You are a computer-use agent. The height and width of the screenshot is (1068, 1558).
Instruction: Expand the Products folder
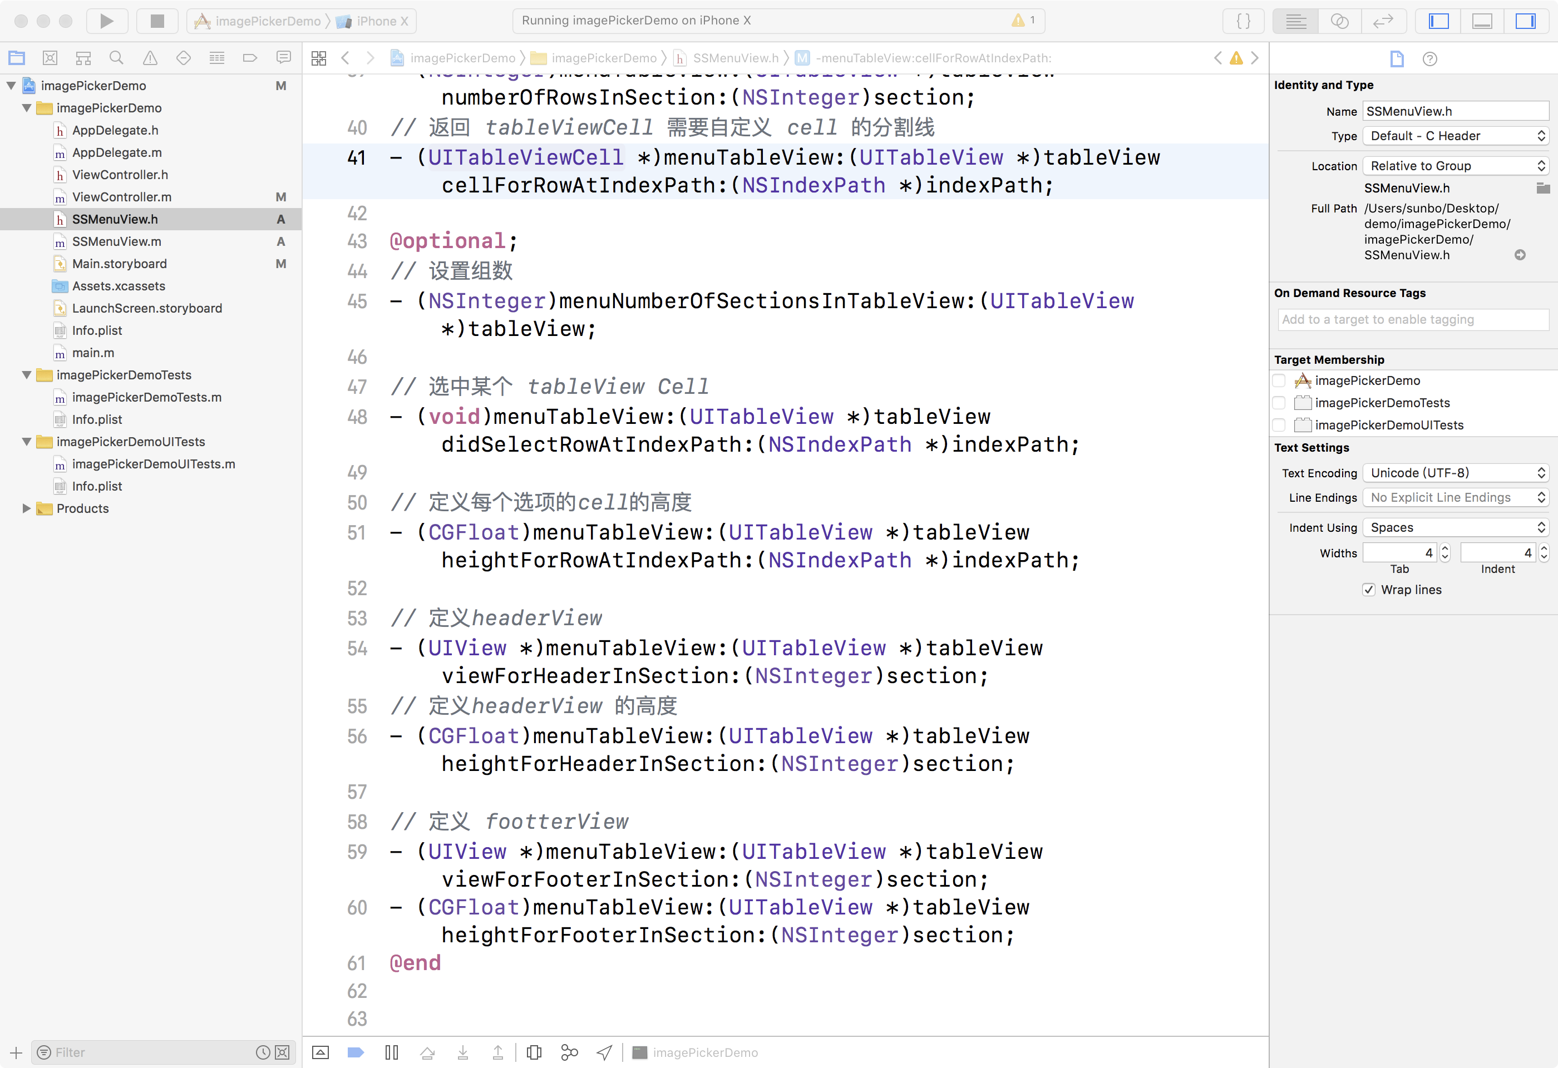(x=26, y=508)
